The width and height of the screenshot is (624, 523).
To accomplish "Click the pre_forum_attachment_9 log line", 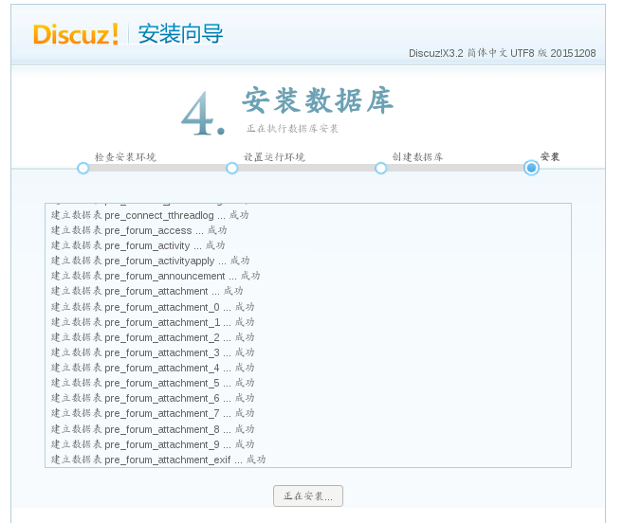I will [x=153, y=444].
